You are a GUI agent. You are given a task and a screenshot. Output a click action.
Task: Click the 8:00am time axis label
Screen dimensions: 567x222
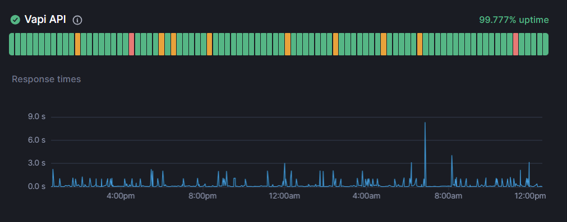tap(449, 196)
